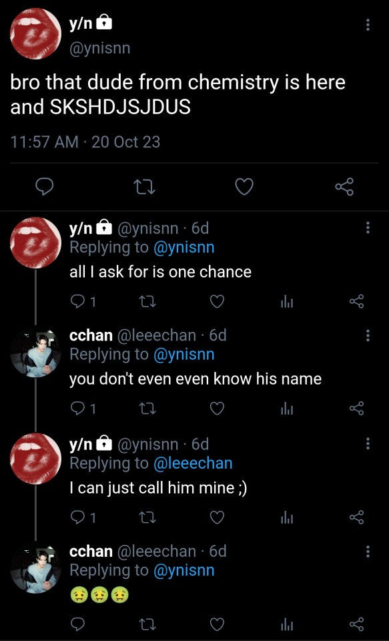
Task: Comment on the nauseated emoji reply
Action: 77,624
